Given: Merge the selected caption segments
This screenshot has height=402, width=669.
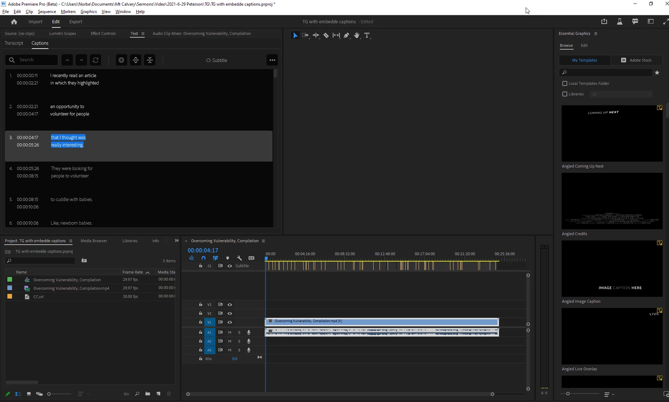Looking at the screenshot, I should pos(150,60).
